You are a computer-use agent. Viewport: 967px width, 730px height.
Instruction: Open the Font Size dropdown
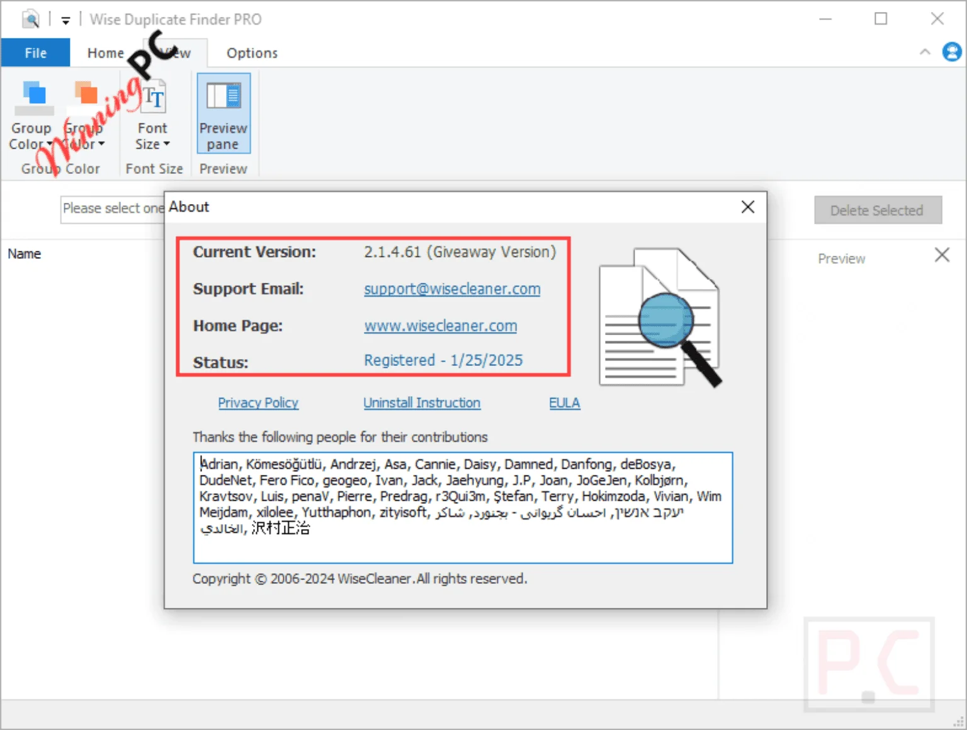click(x=153, y=115)
